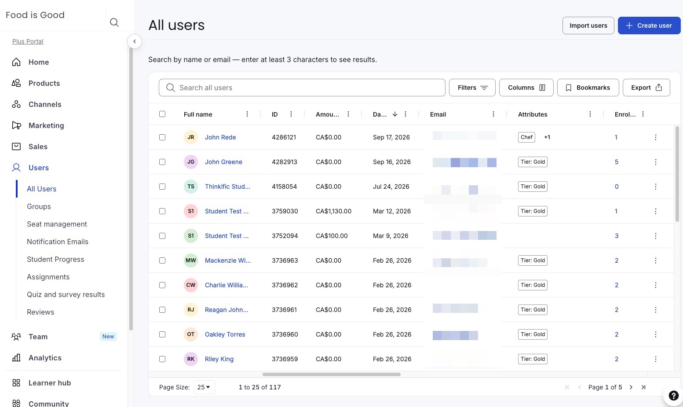The width and height of the screenshot is (683, 407).
Task: Open Student Progress in the sidebar
Action: (x=55, y=259)
